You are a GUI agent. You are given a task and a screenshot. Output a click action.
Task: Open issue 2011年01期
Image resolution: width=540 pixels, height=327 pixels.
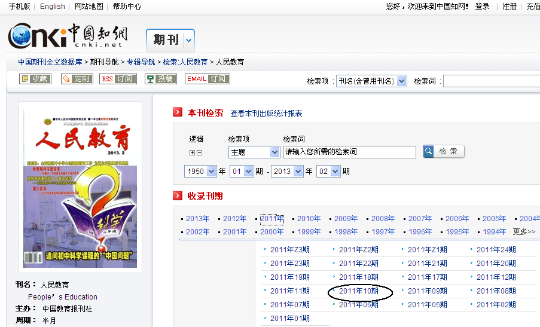[289, 319]
